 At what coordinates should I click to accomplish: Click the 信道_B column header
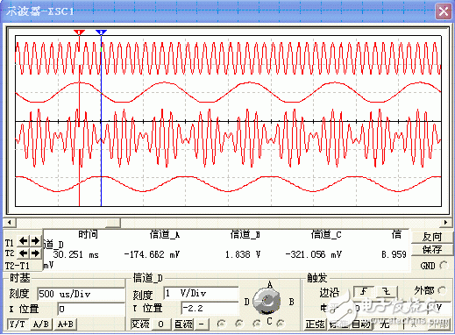(245, 234)
